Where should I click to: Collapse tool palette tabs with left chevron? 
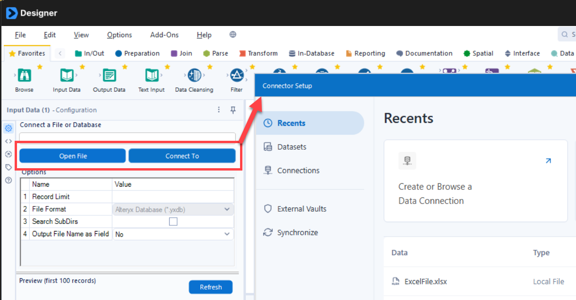pyautogui.click(x=60, y=53)
